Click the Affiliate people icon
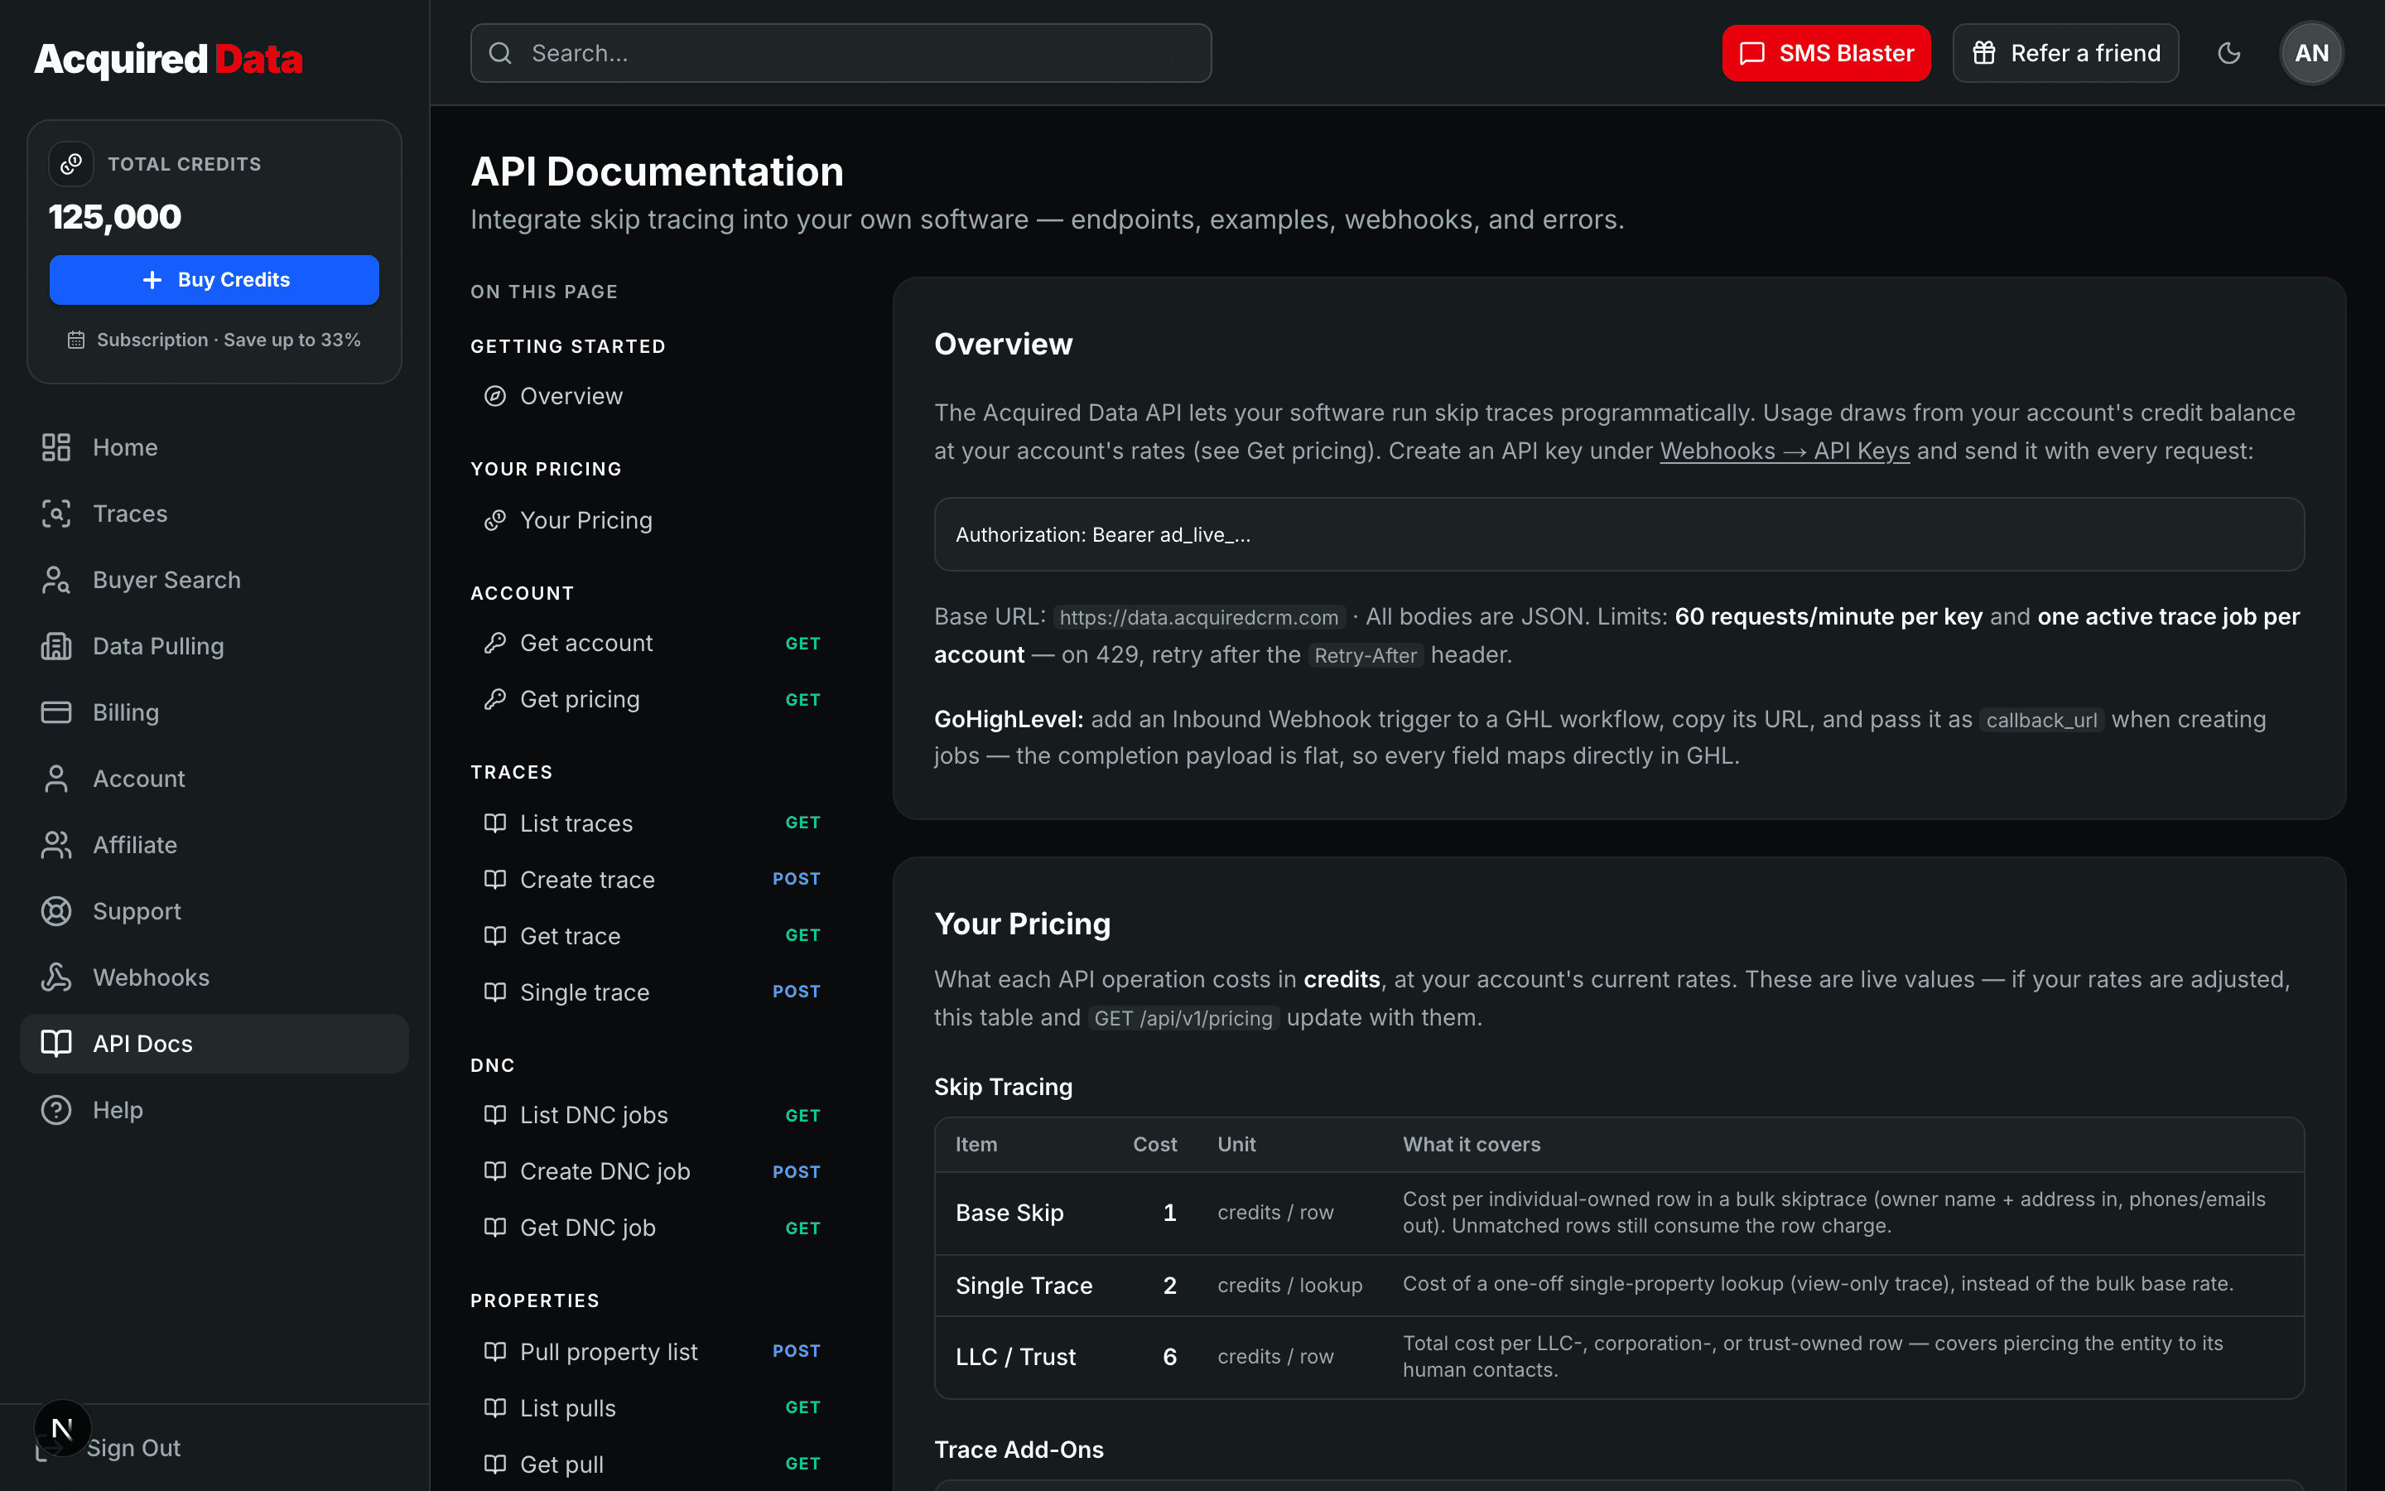 click(x=56, y=845)
